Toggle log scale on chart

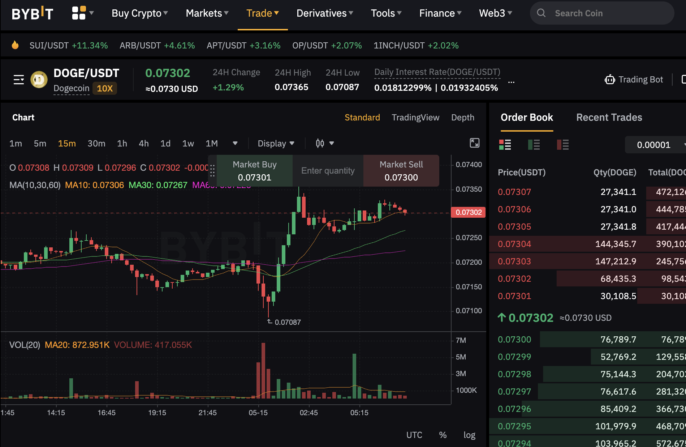[469, 435]
